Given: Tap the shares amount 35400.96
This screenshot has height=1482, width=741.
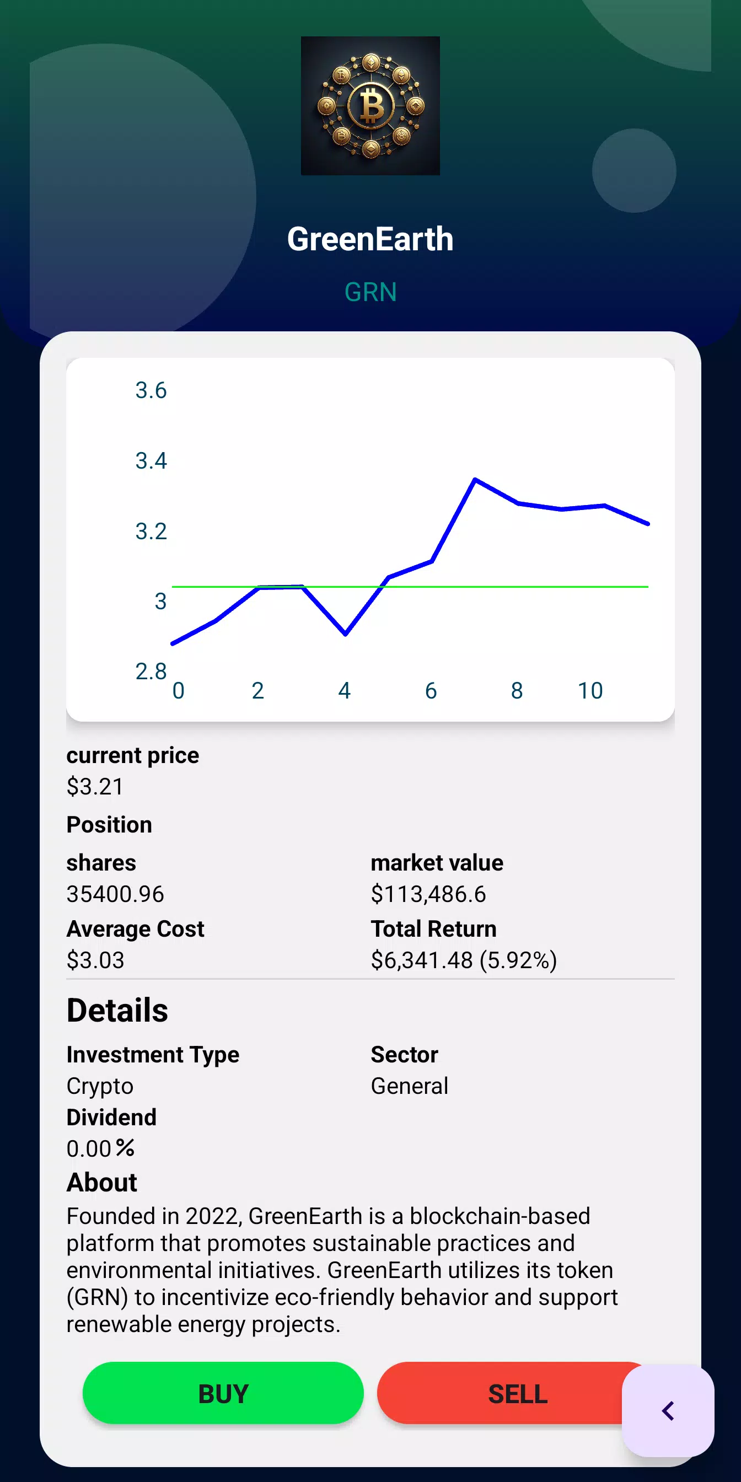Looking at the screenshot, I should 115,894.
